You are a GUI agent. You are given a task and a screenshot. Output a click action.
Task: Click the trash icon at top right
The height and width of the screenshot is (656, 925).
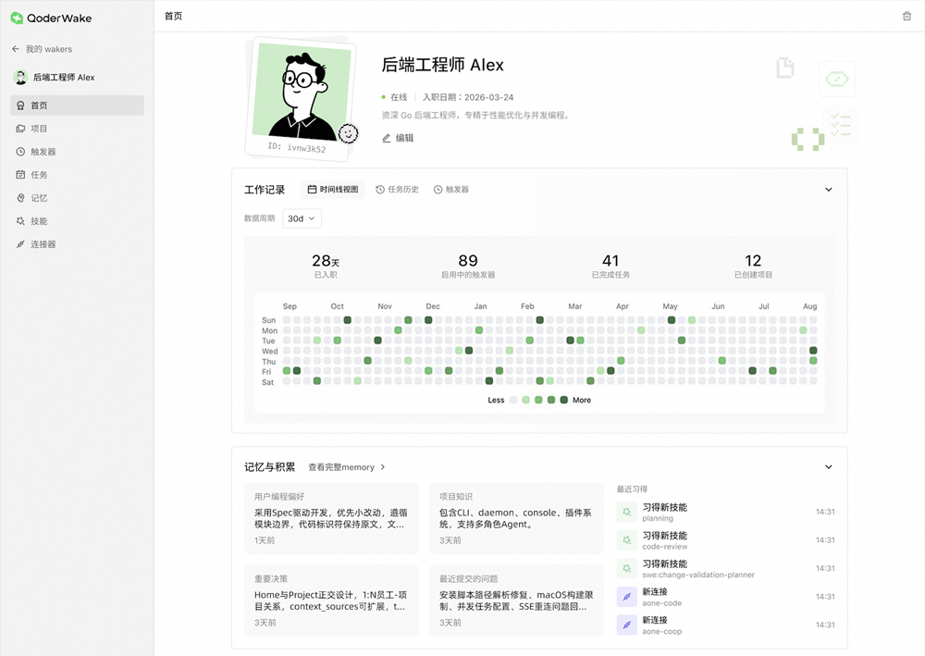pos(908,16)
